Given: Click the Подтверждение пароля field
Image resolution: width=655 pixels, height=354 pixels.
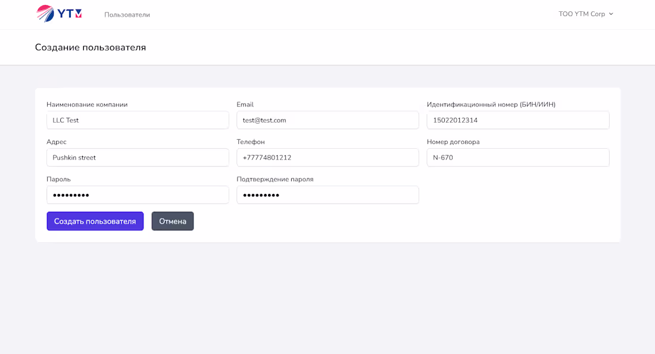Looking at the screenshot, I should [327, 195].
